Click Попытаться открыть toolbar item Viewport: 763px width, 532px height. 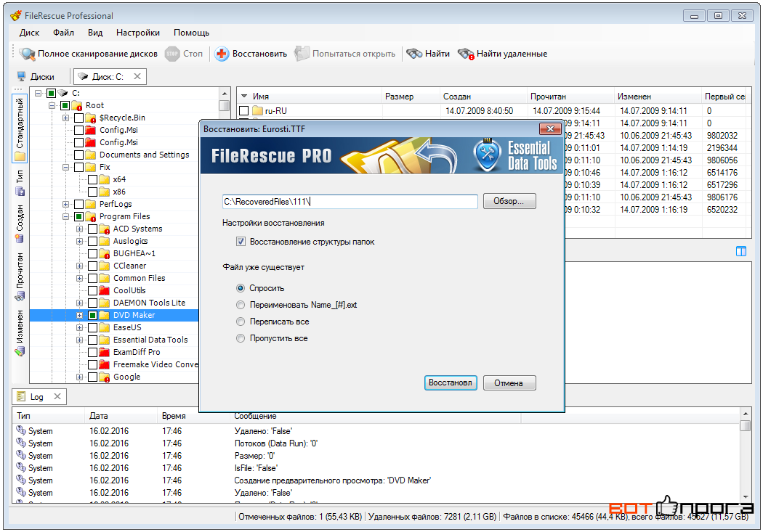point(344,54)
